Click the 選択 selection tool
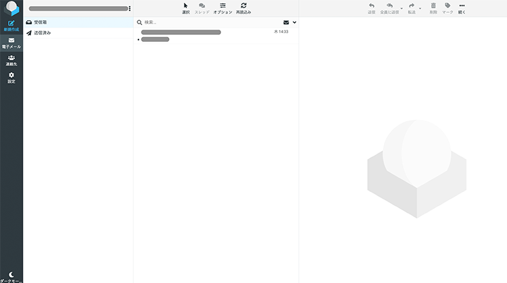The width and height of the screenshot is (507, 283). pyautogui.click(x=185, y=8)
